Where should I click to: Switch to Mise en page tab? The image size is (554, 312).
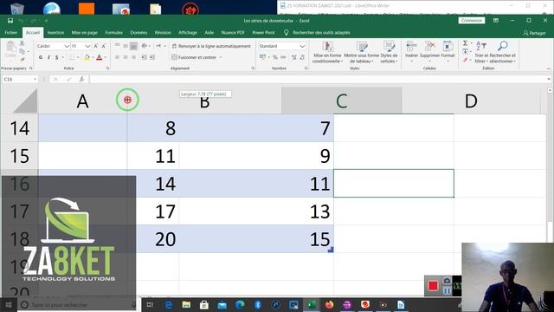(x=85, y=33)
